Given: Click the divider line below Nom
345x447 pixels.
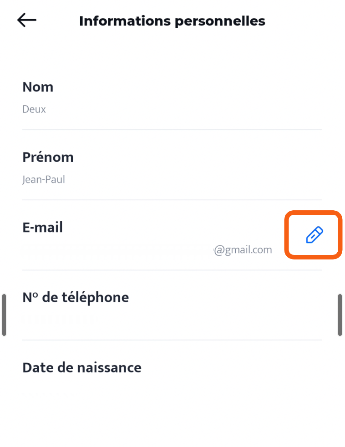Looking at the screenshot, I should (172, 130).
